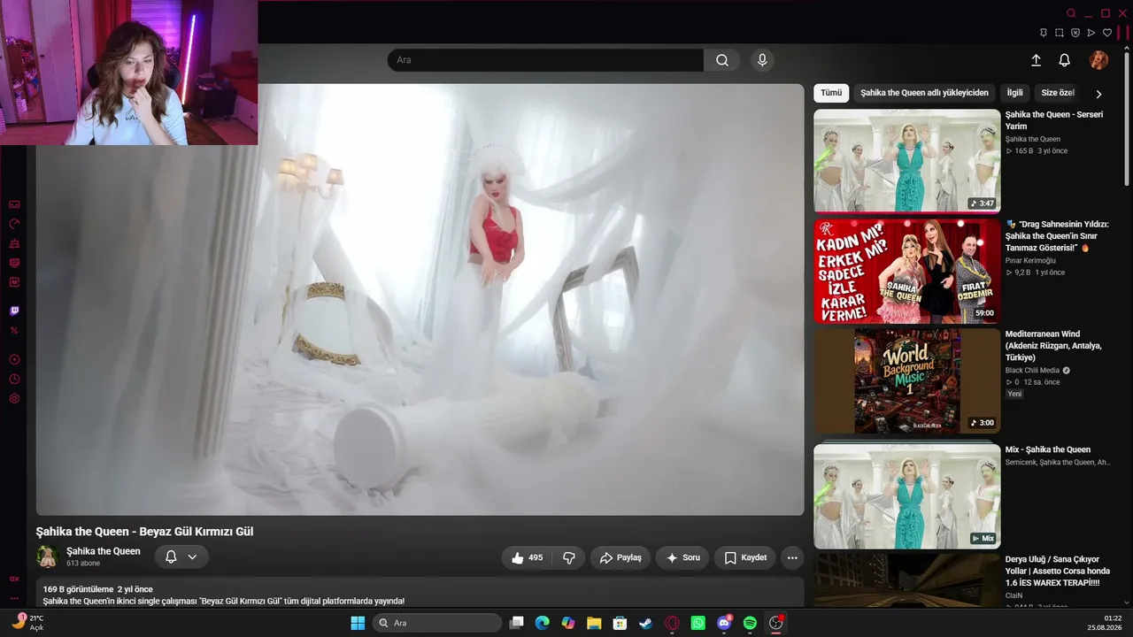Open the account avatar menu
Viewport: 1133px width, 637px height.
click(x=1098, y=60)
